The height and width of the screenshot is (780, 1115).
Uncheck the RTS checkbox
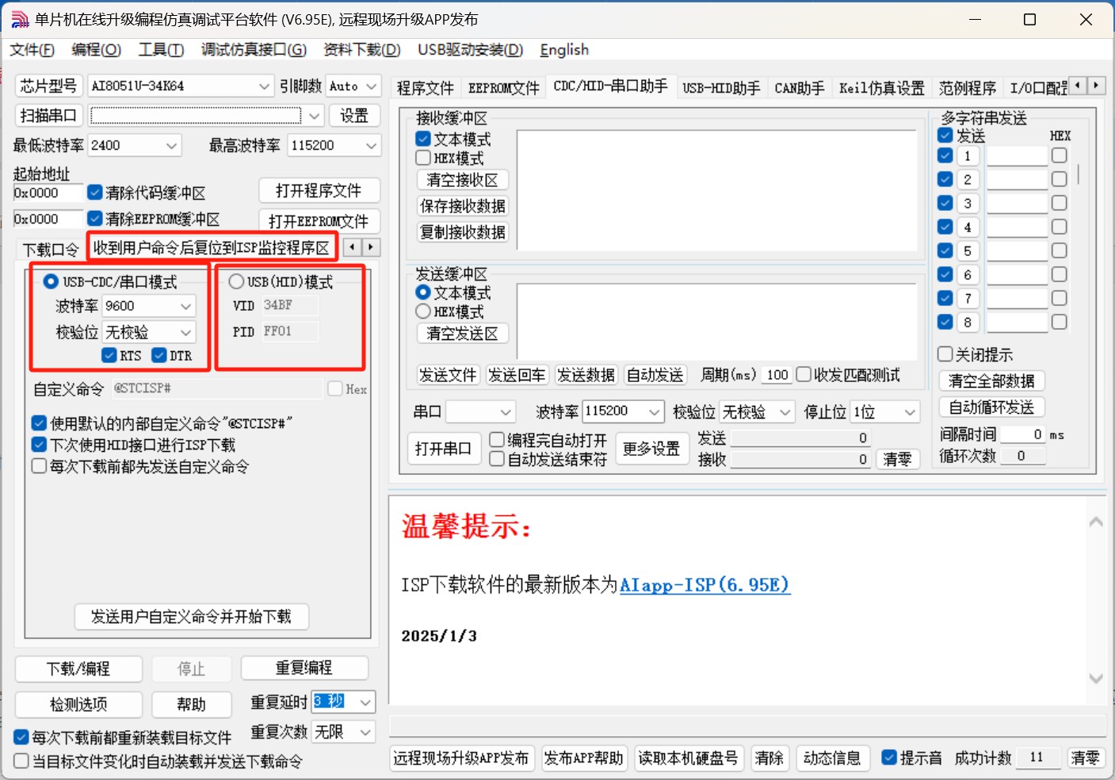pos(109,355)
